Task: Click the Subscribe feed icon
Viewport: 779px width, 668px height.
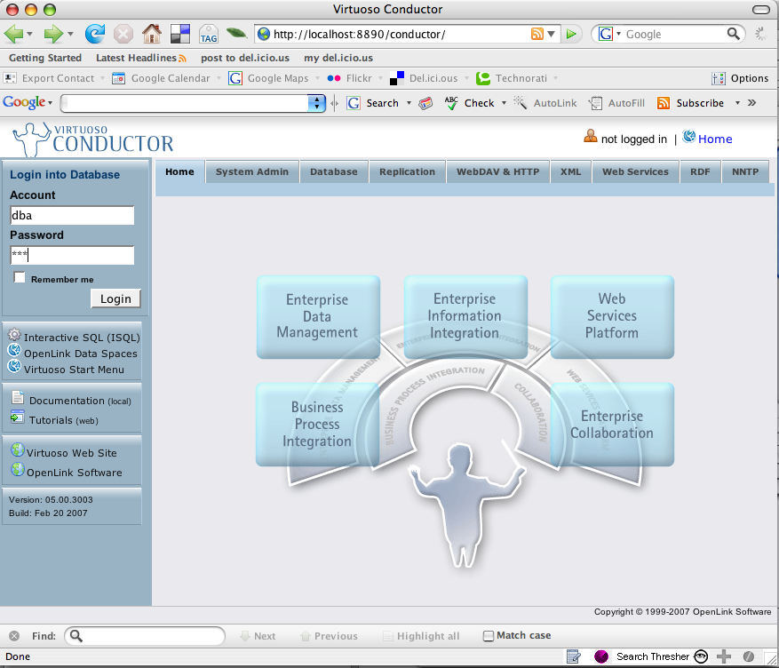Action: click(664, 103)
